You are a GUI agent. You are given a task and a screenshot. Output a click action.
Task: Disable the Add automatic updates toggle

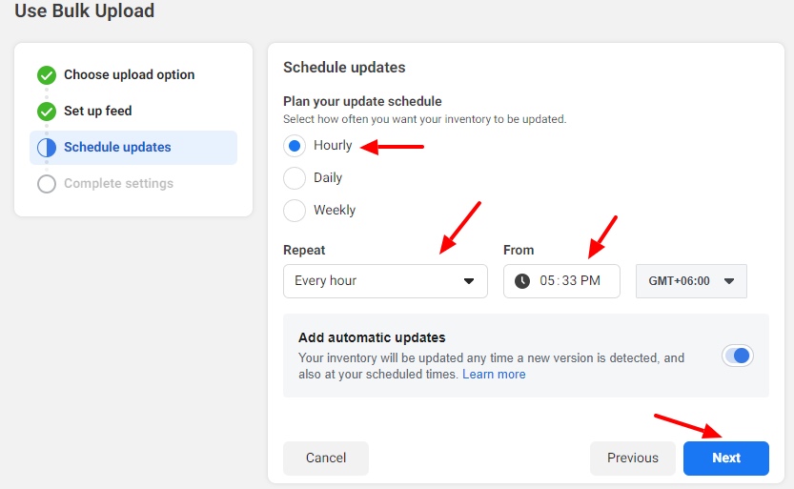click(x=738, y=356)
